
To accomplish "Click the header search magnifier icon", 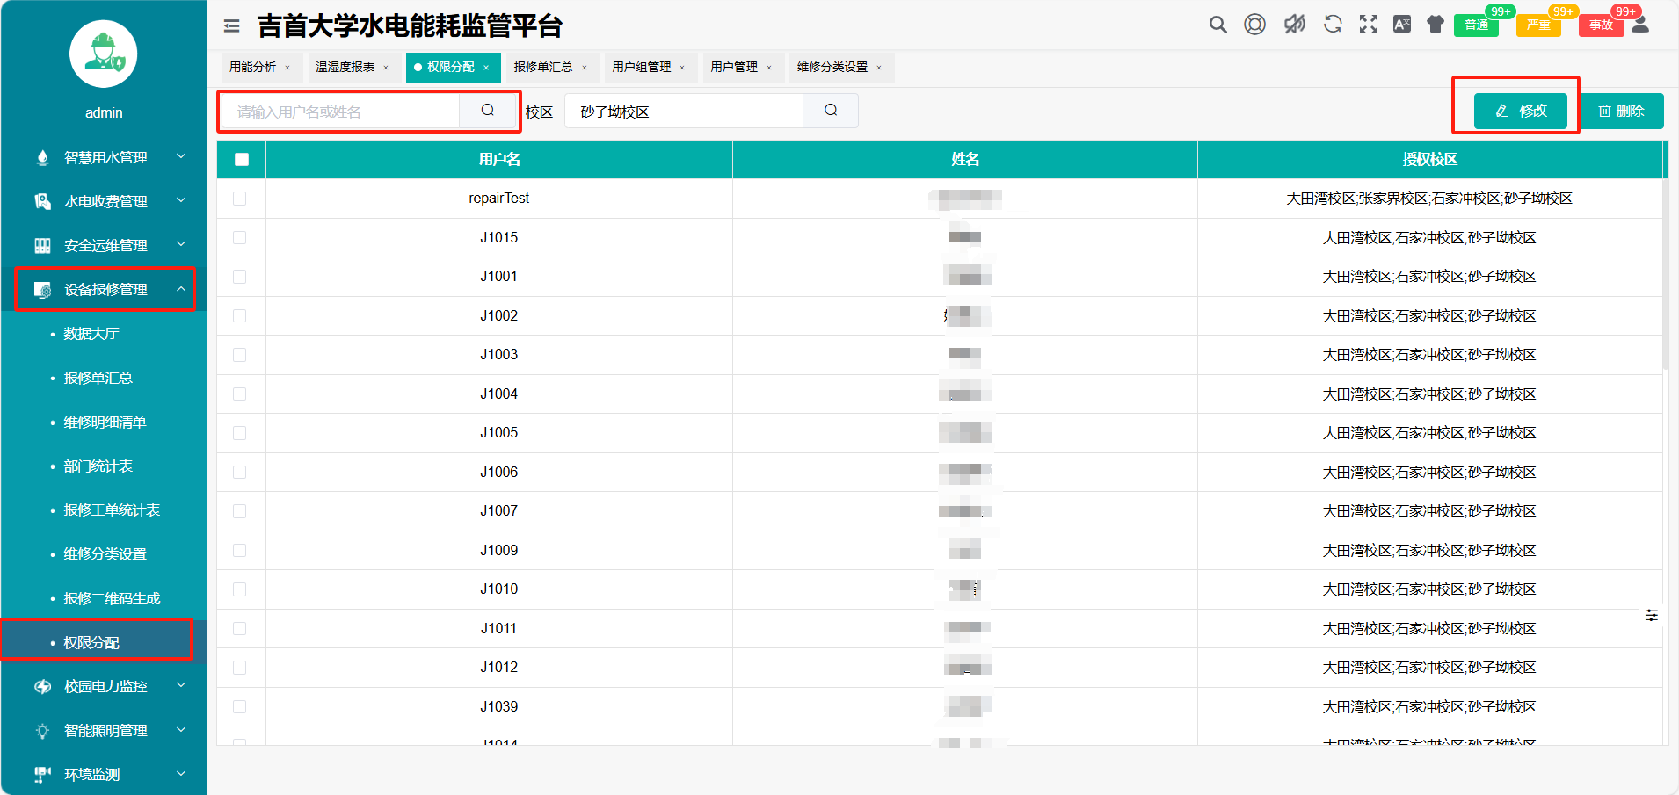I will pos(1217,25).
